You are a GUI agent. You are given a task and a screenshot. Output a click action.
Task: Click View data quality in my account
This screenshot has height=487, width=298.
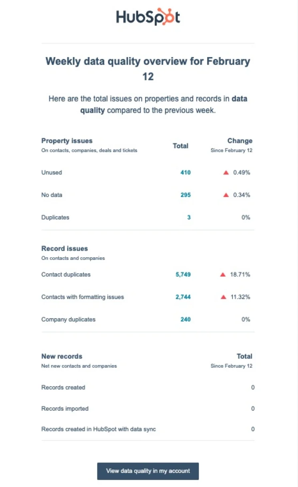click(148, 471)
